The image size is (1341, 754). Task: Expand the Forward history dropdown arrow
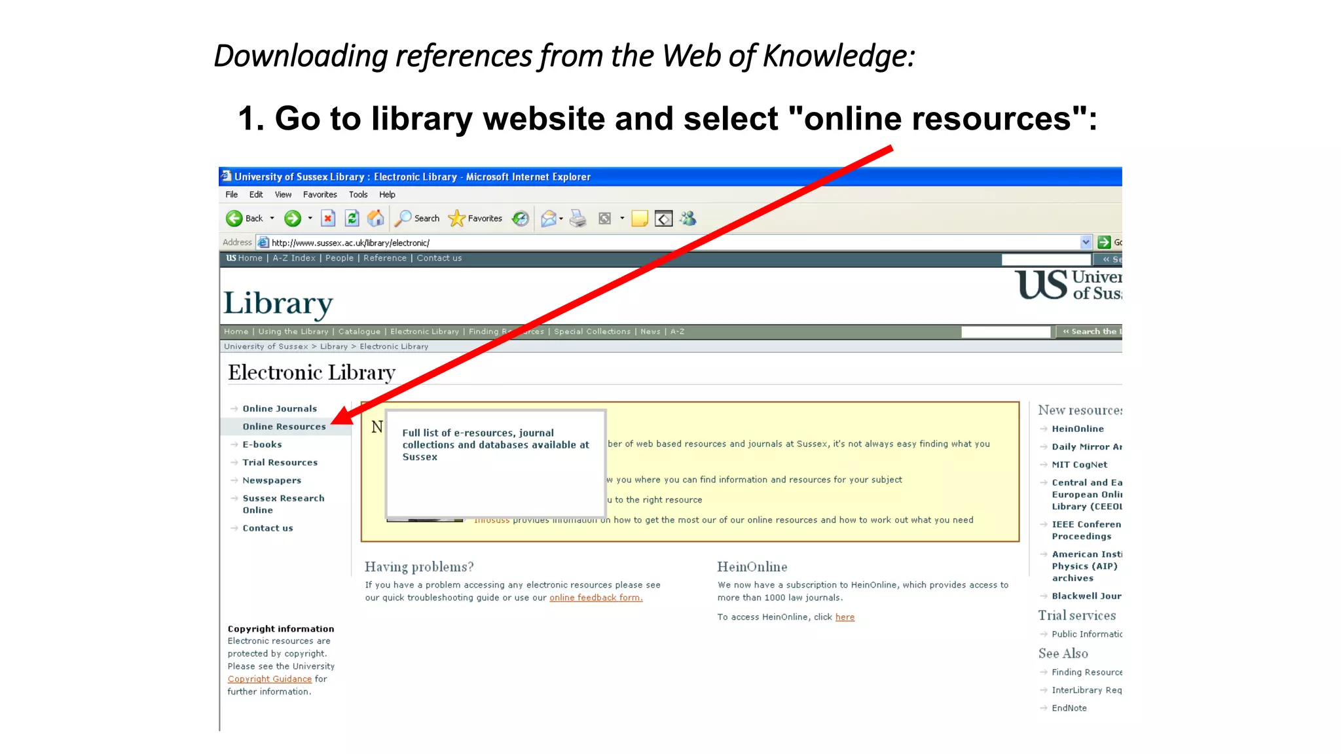tap(310, 219)
